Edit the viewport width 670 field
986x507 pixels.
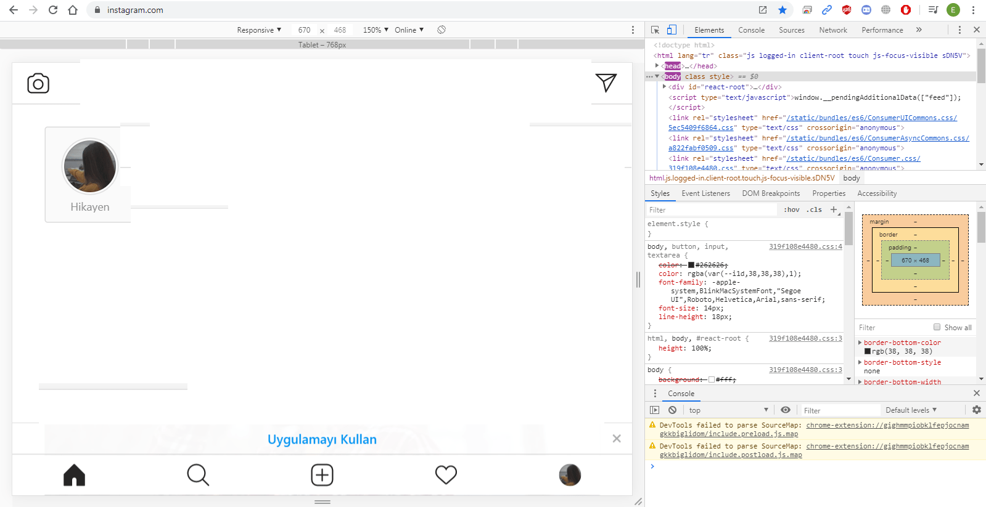305,30
